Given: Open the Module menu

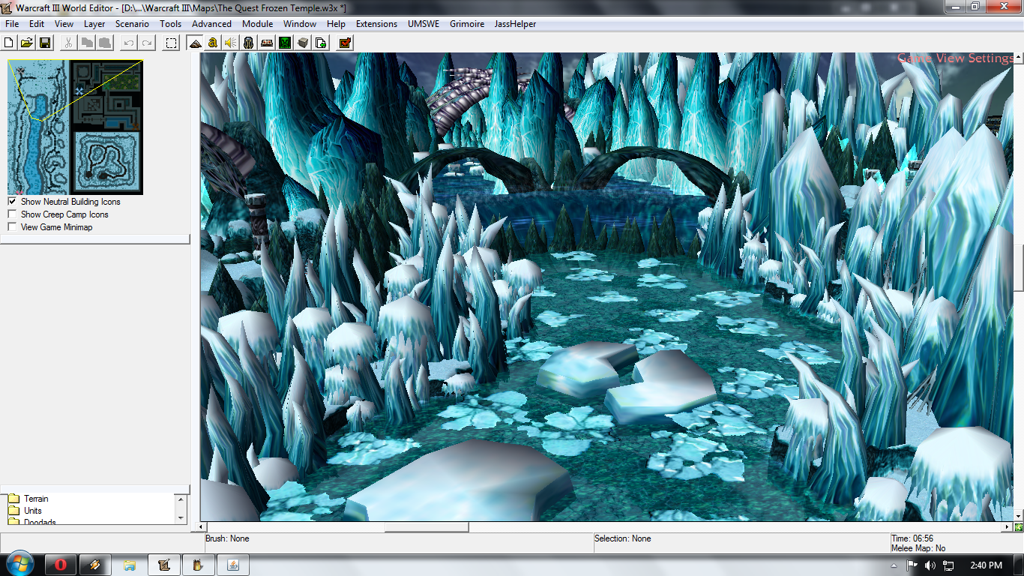Looking at the screenshot, I should click(x=257, y=24).
